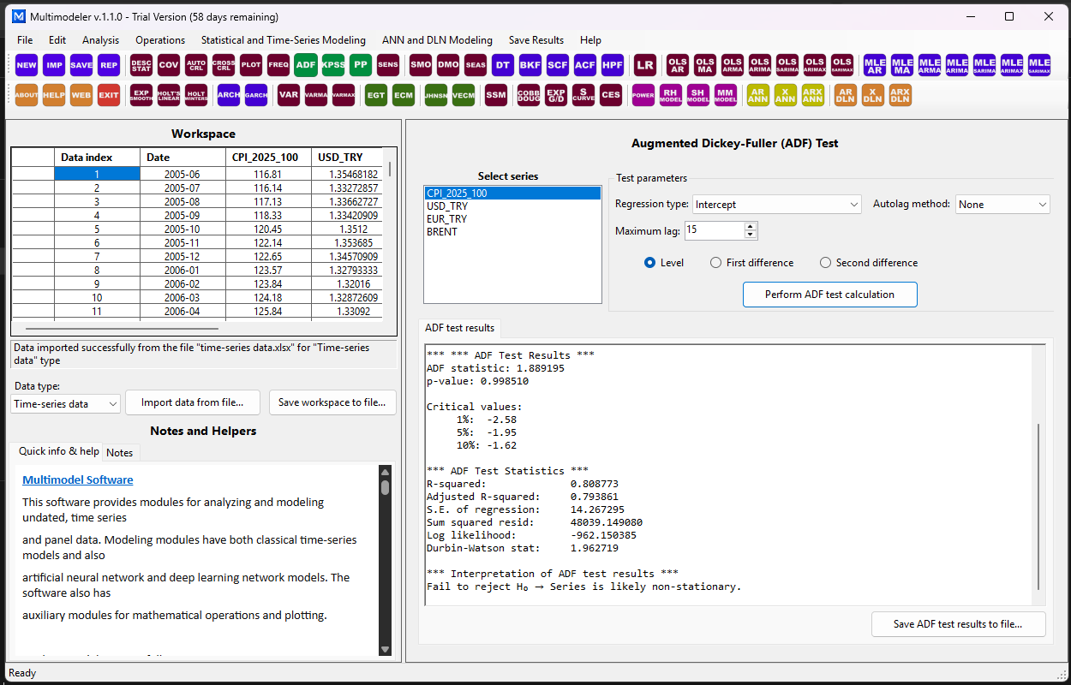Click Save workspace to file button
This screenshot has width=1071, height=685.
pyautogui.click(x=332, y=402)
